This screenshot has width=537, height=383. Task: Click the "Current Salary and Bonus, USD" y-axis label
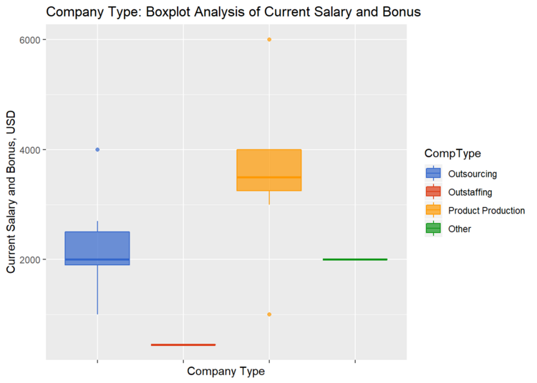click(11, 192)
